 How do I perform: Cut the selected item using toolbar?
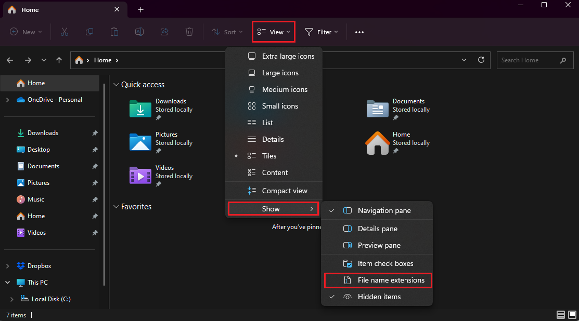(x=65, y=32)
